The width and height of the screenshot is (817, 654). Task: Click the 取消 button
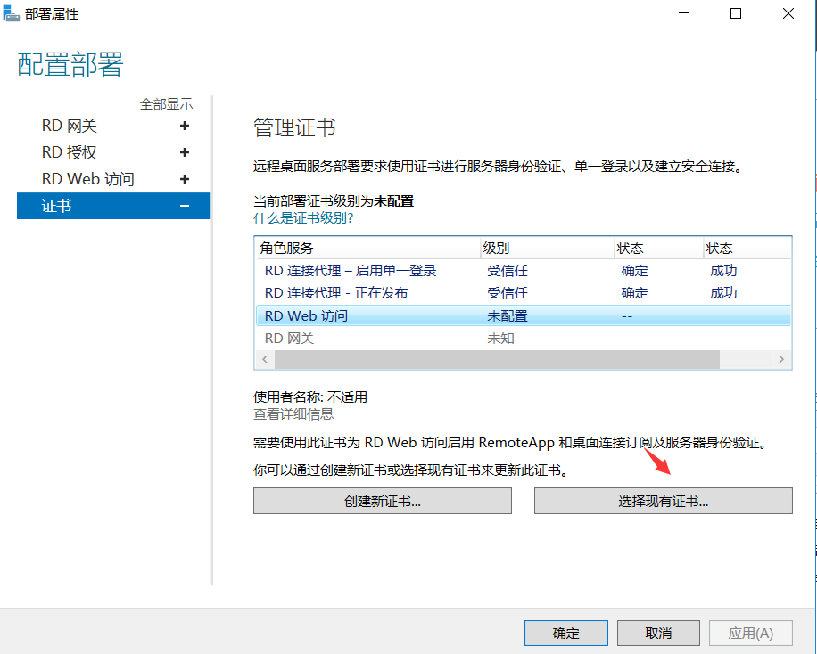(658, 633)
